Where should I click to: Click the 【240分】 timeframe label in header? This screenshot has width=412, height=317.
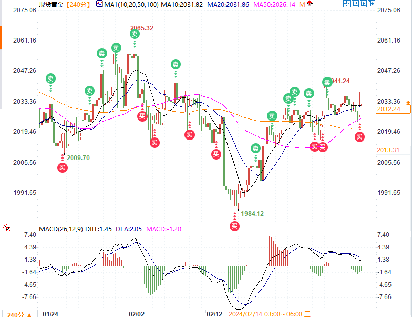point(78,4)
